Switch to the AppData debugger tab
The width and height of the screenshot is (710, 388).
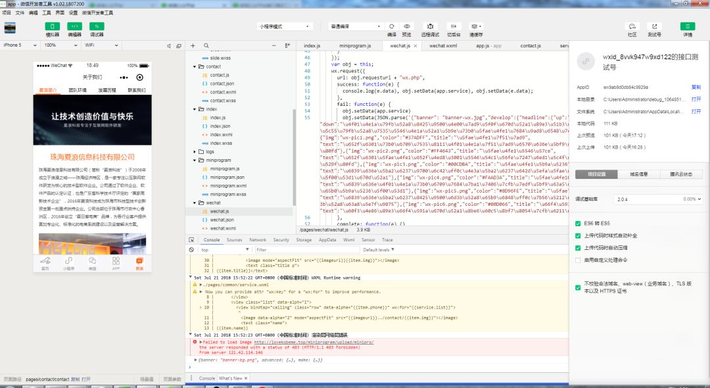click(x=327, y=240)
